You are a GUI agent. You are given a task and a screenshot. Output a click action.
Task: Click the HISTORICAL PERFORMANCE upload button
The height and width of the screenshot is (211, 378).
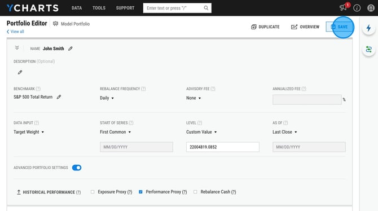(x=49, y=192)
